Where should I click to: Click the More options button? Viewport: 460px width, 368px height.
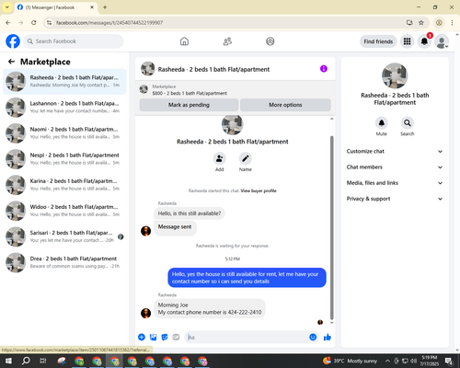tap(285, 105)
